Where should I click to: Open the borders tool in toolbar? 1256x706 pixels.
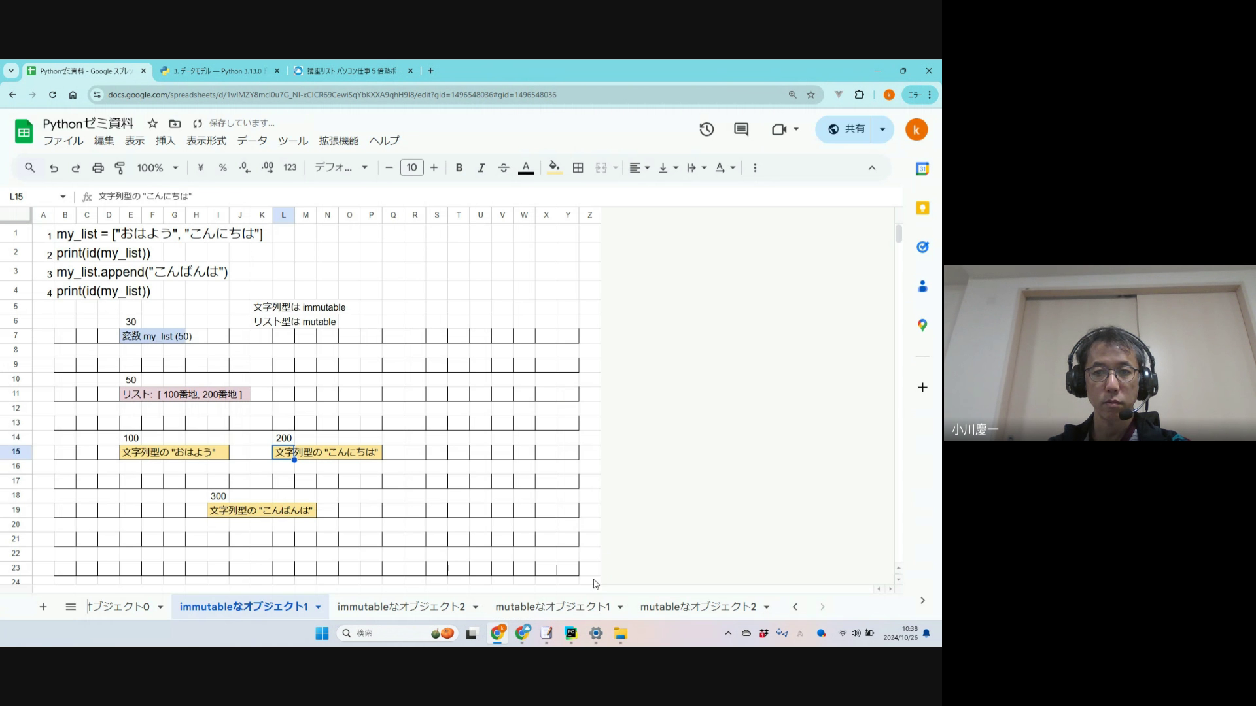pyautogui.click(x=578, y=168)
